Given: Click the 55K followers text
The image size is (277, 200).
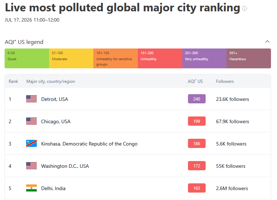Looking at the screenshot, I should [231, 166].
